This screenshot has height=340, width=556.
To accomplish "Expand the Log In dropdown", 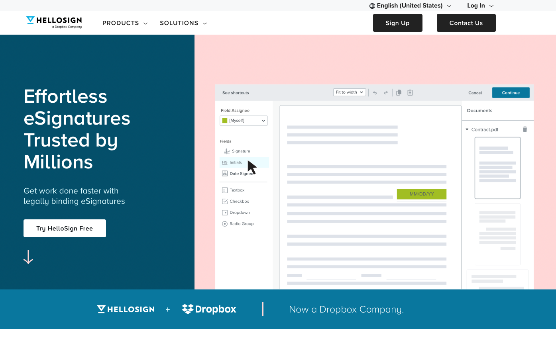I will pos(480,6).
